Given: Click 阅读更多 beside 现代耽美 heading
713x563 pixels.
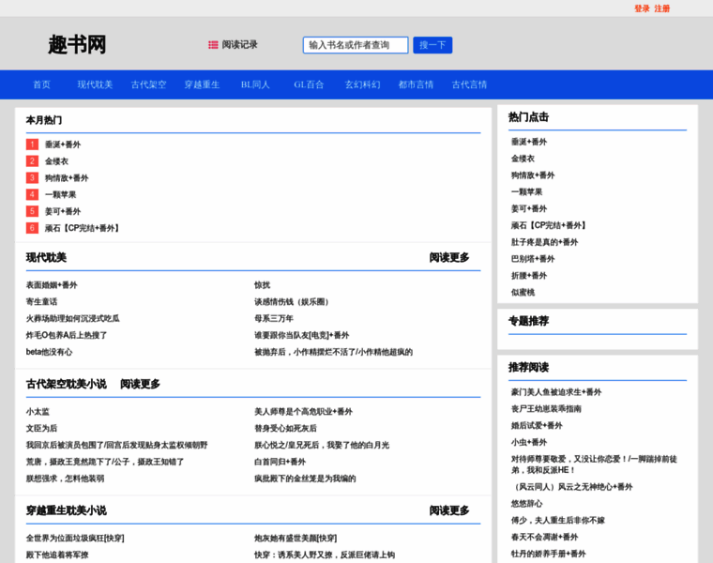Looking at the screenshot, I should tap(449, 257).
